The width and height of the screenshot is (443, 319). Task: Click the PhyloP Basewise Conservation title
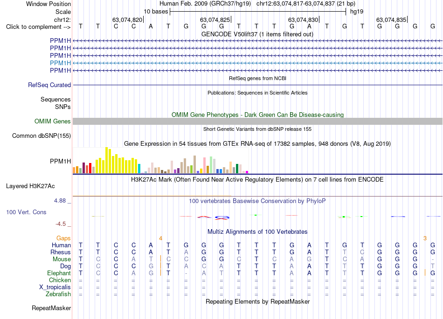coord(257,201)
